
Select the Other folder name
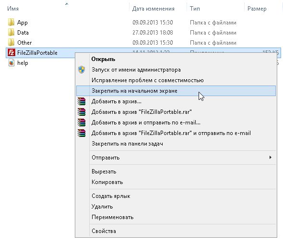(x=24, y=43)
